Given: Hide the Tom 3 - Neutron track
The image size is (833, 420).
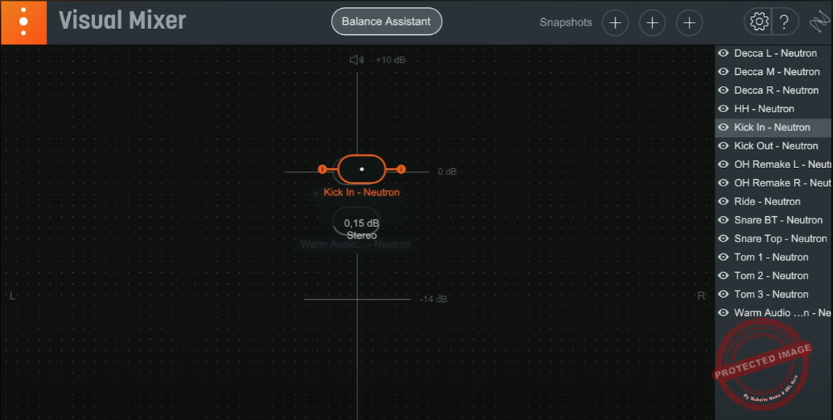Looking at the screenshot, I should coord(723,294).
